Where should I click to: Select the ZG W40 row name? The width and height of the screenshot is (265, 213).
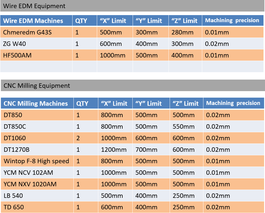[x=36, y=44]
